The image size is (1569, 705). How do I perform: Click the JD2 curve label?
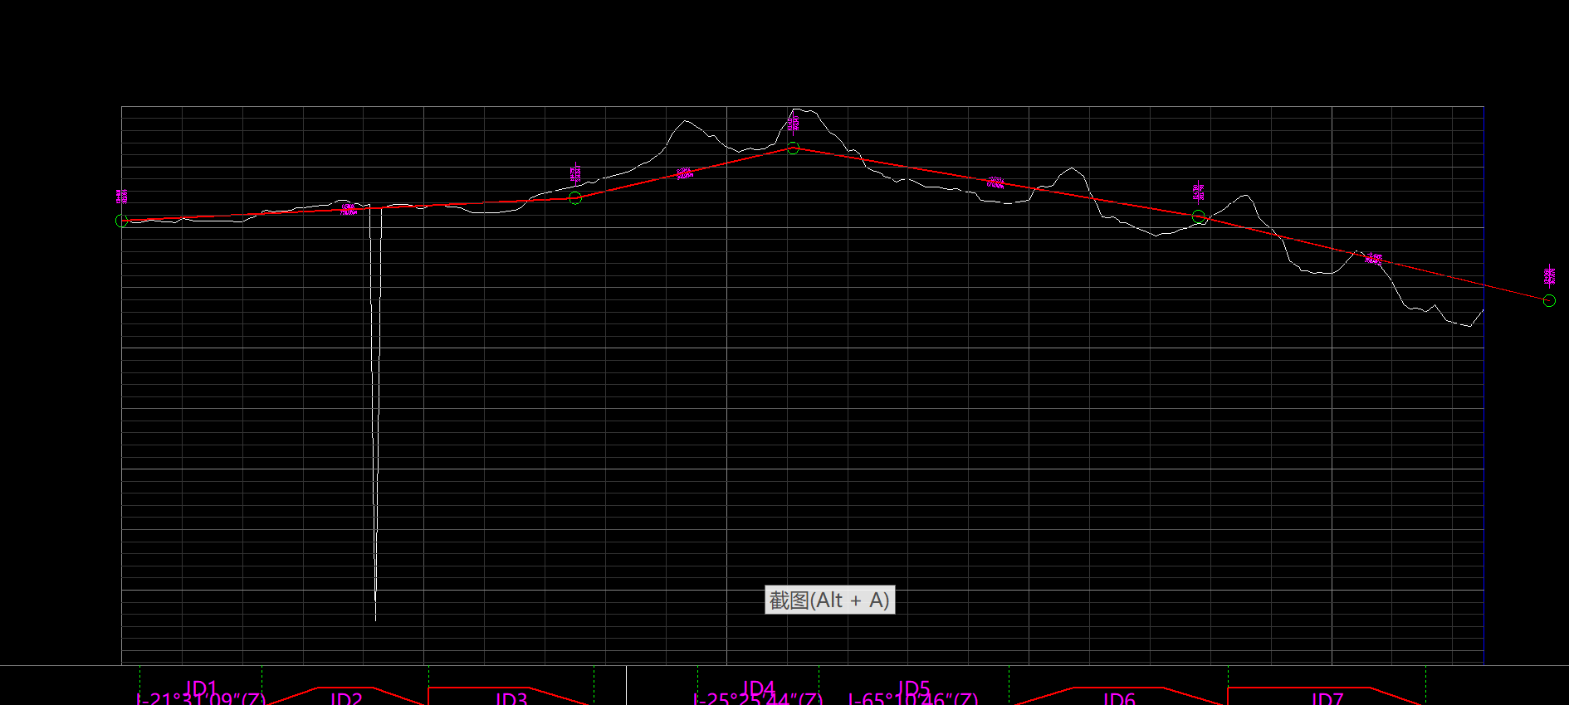346,698
